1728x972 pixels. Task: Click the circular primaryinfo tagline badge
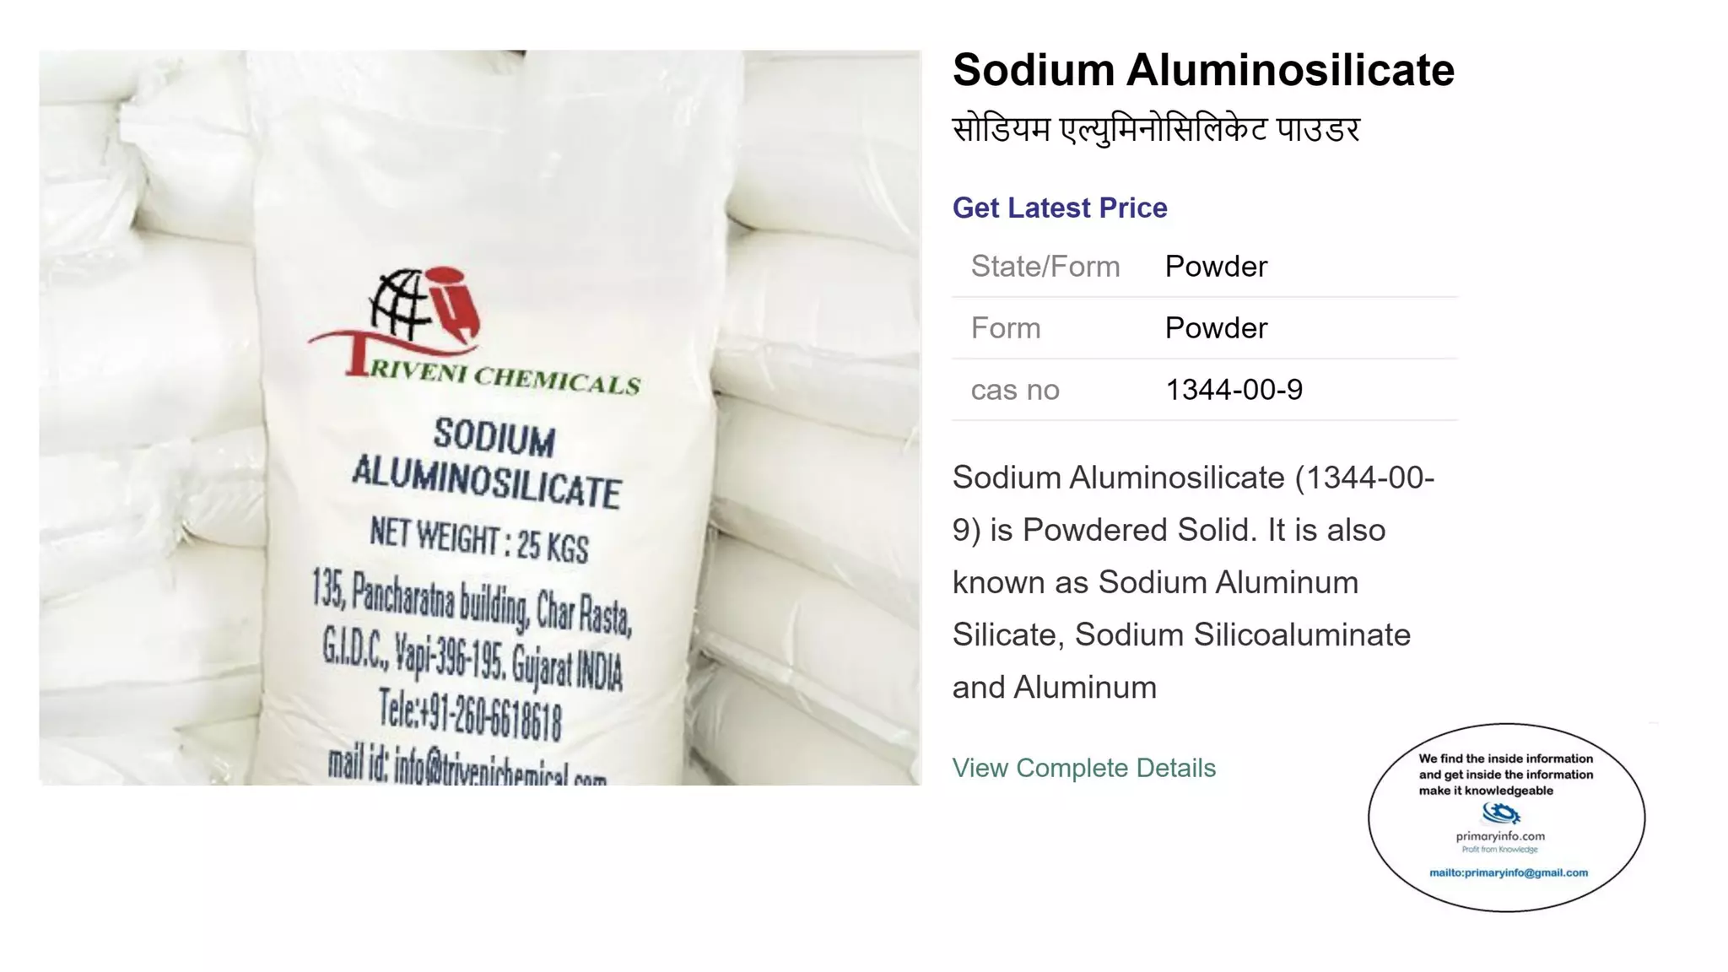point(1506,817)
